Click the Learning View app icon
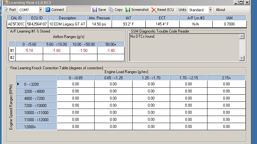 tap(6, 3)
